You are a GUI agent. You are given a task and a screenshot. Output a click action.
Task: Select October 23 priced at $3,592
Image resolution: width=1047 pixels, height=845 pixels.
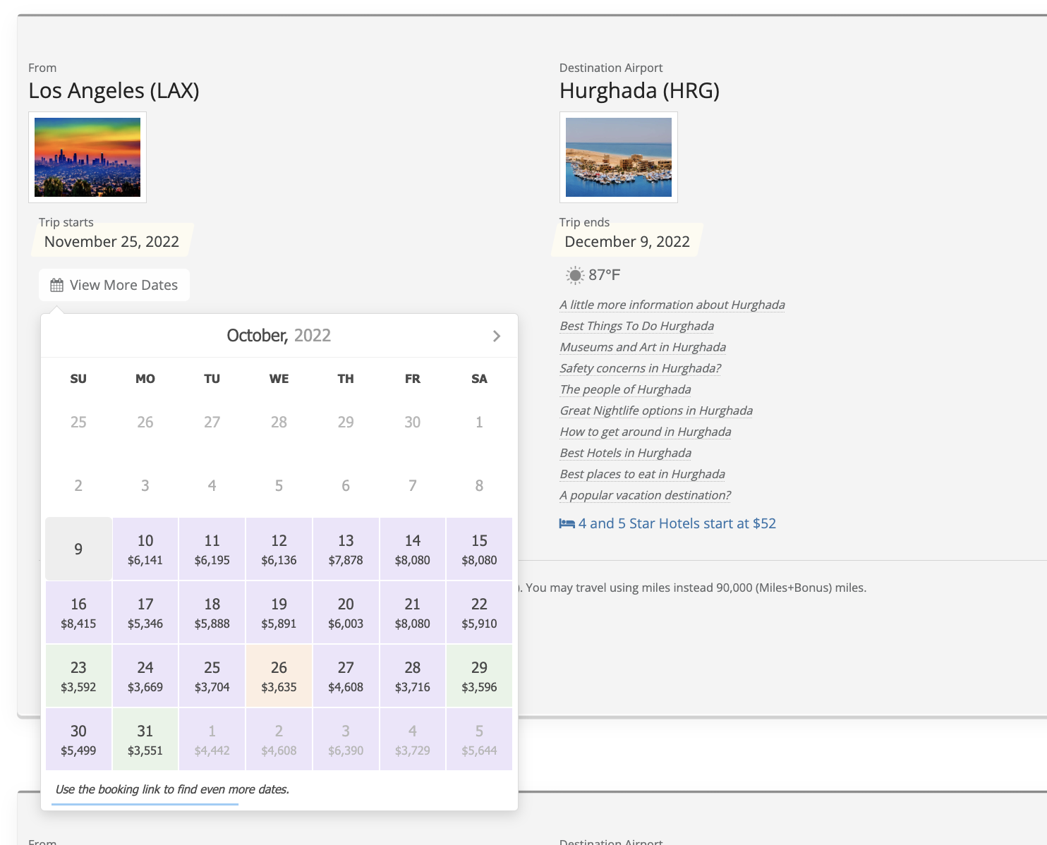coord(78,676)
